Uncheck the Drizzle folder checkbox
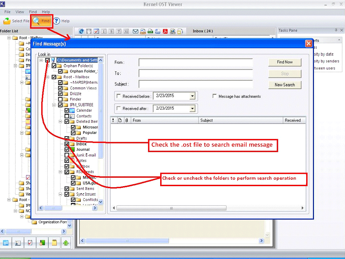The width and height of the screenshot is (345, 259). click(60, 94)
